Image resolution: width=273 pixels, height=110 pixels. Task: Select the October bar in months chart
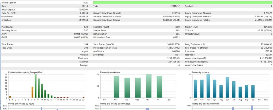click(253, 91)
